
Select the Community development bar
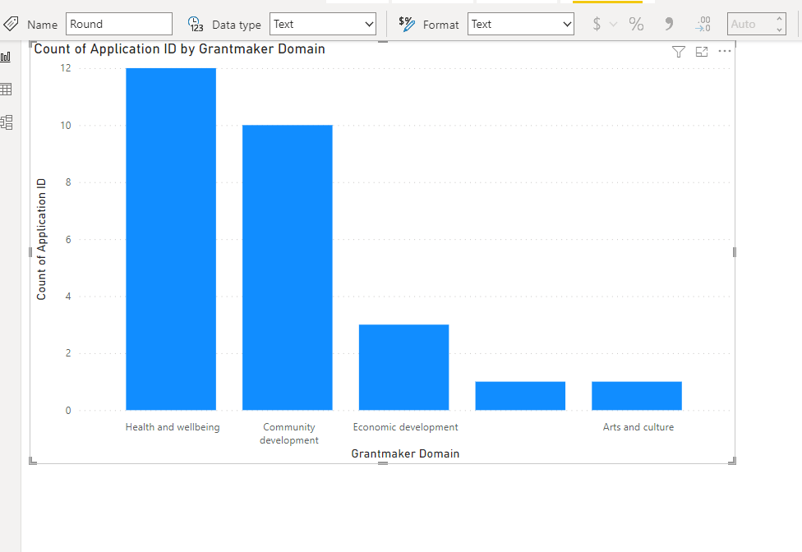(x=288, y=267)
